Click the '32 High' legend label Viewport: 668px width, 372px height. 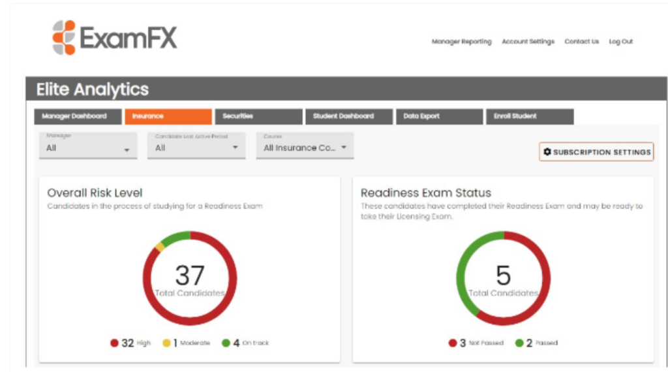[x=130, y=343]
